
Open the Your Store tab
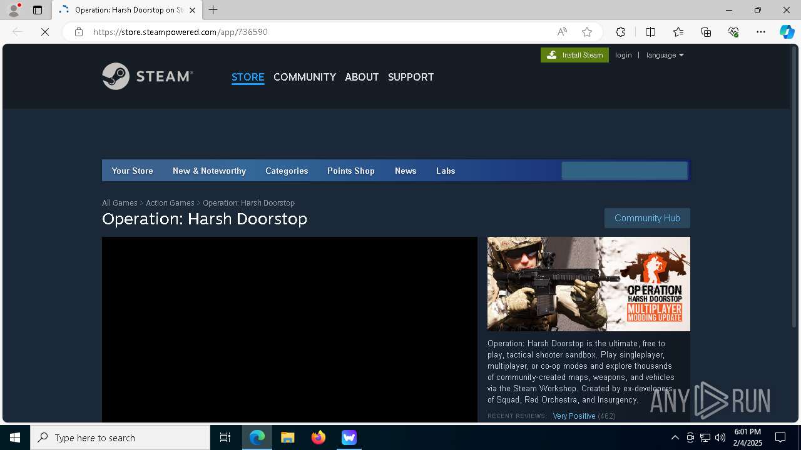point(132,171)
